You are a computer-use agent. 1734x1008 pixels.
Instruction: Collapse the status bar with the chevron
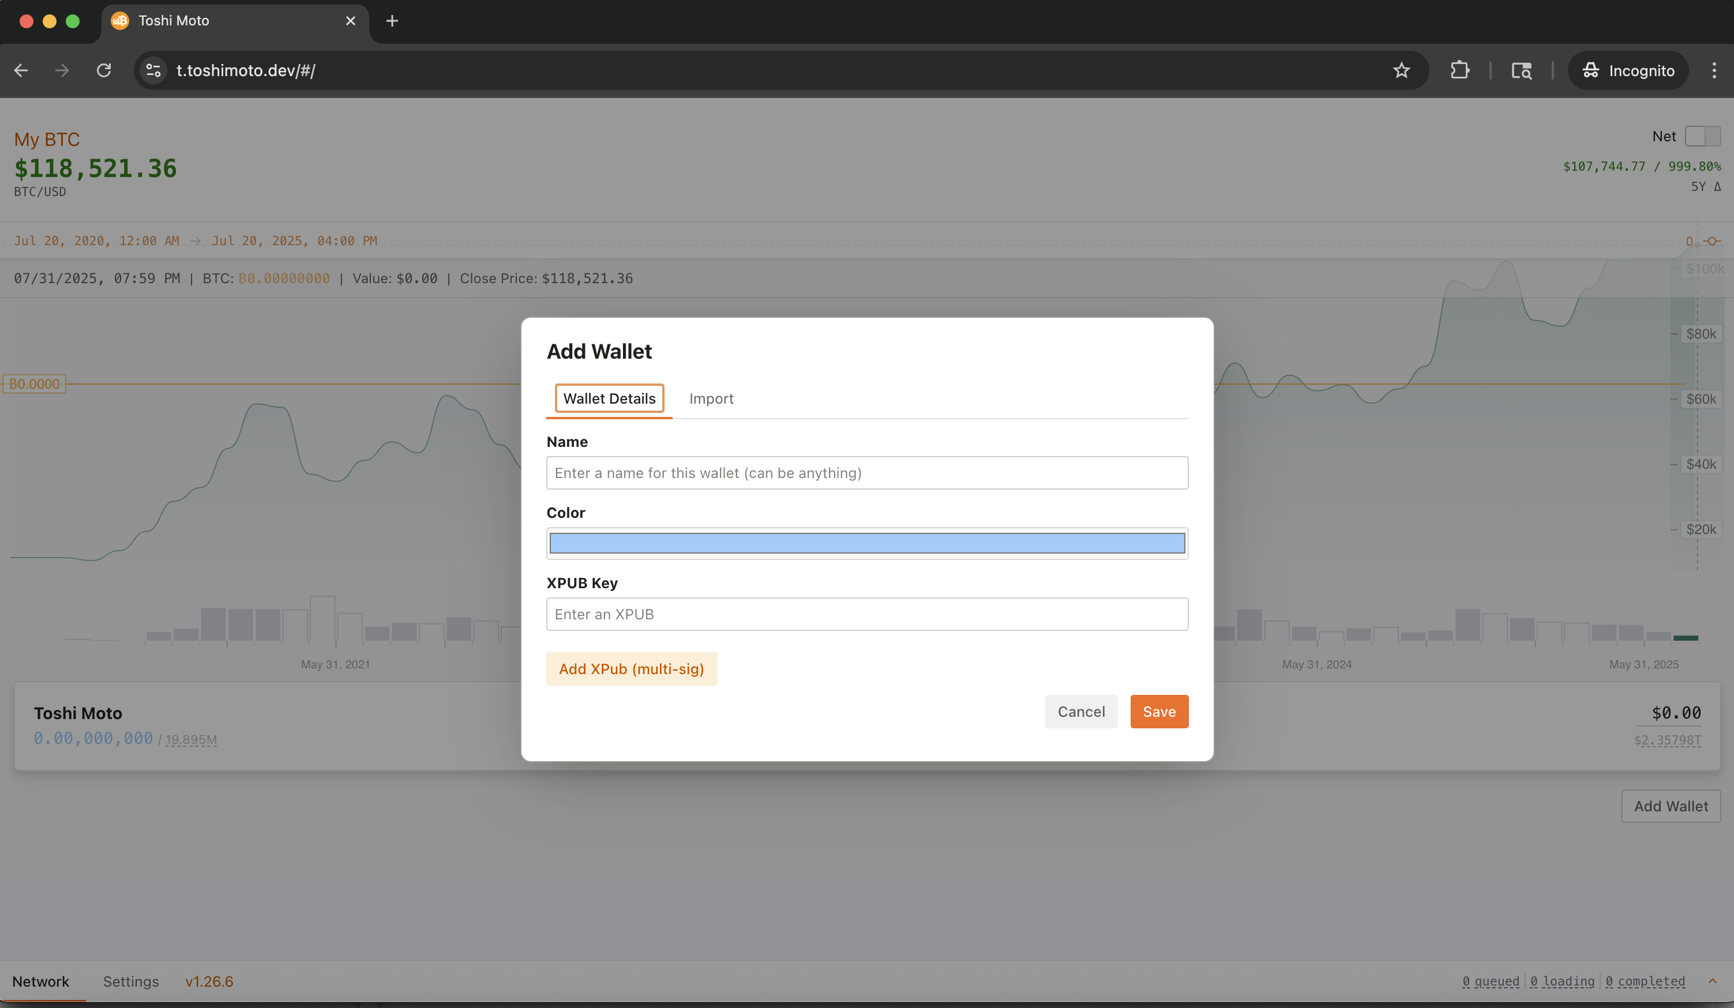point(1713,982)
